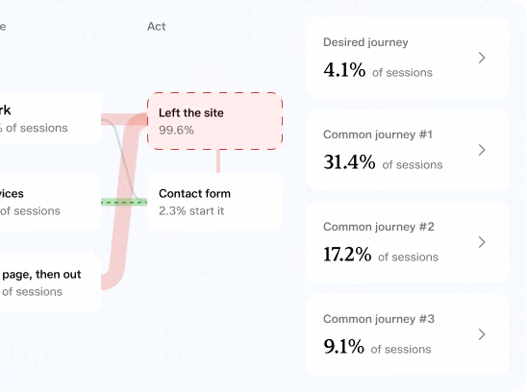Select the Common journey #2 title label

click(379, 227)
